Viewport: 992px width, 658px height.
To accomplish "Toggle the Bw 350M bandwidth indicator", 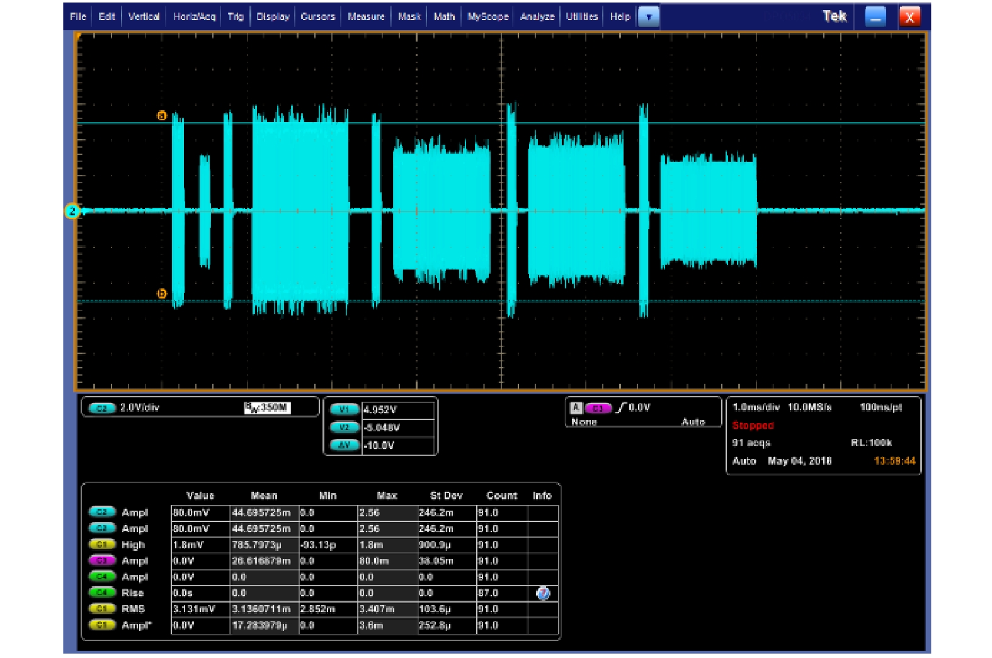I will 266,408.
